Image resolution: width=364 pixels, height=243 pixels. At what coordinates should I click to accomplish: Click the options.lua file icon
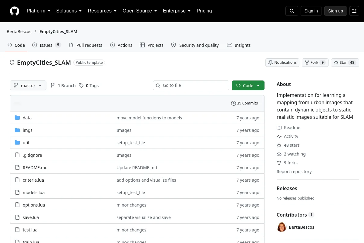pyautogui.click(x=17, y=205)
